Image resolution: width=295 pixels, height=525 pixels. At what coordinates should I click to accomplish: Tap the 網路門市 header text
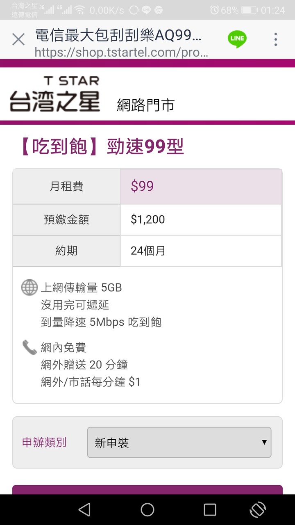[x=145, y=105]
